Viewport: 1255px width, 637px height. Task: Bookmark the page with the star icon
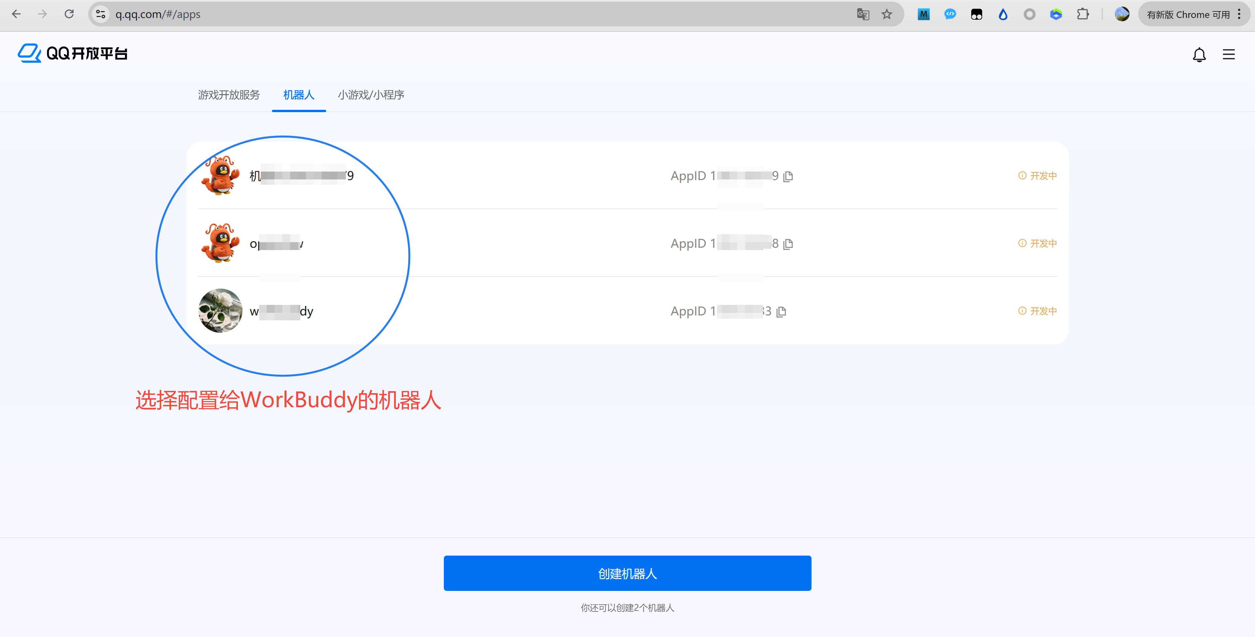(x=887, y=14)
